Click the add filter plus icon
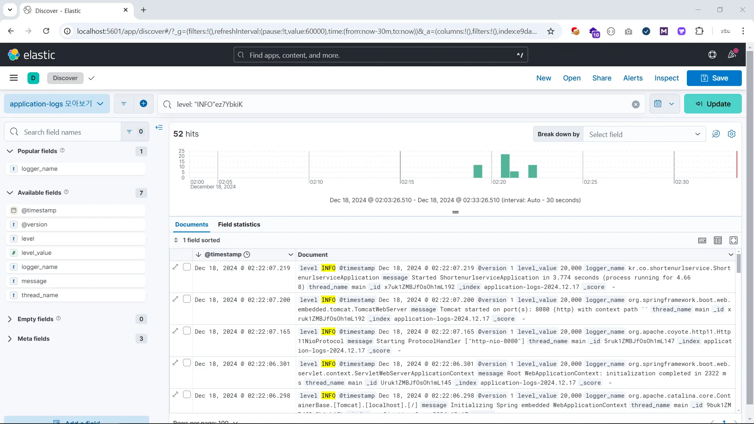This screenshot has width=754, height=424. [x=143, y=104]
